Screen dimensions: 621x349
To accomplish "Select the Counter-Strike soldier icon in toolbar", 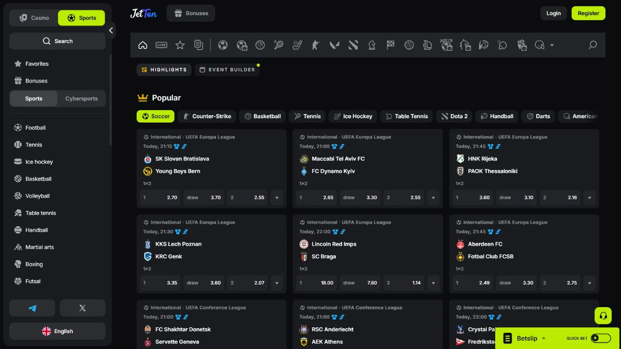I will 316,45.
